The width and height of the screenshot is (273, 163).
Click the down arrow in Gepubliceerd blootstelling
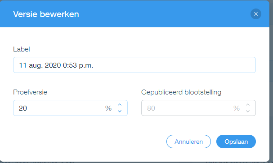(248, 111)
